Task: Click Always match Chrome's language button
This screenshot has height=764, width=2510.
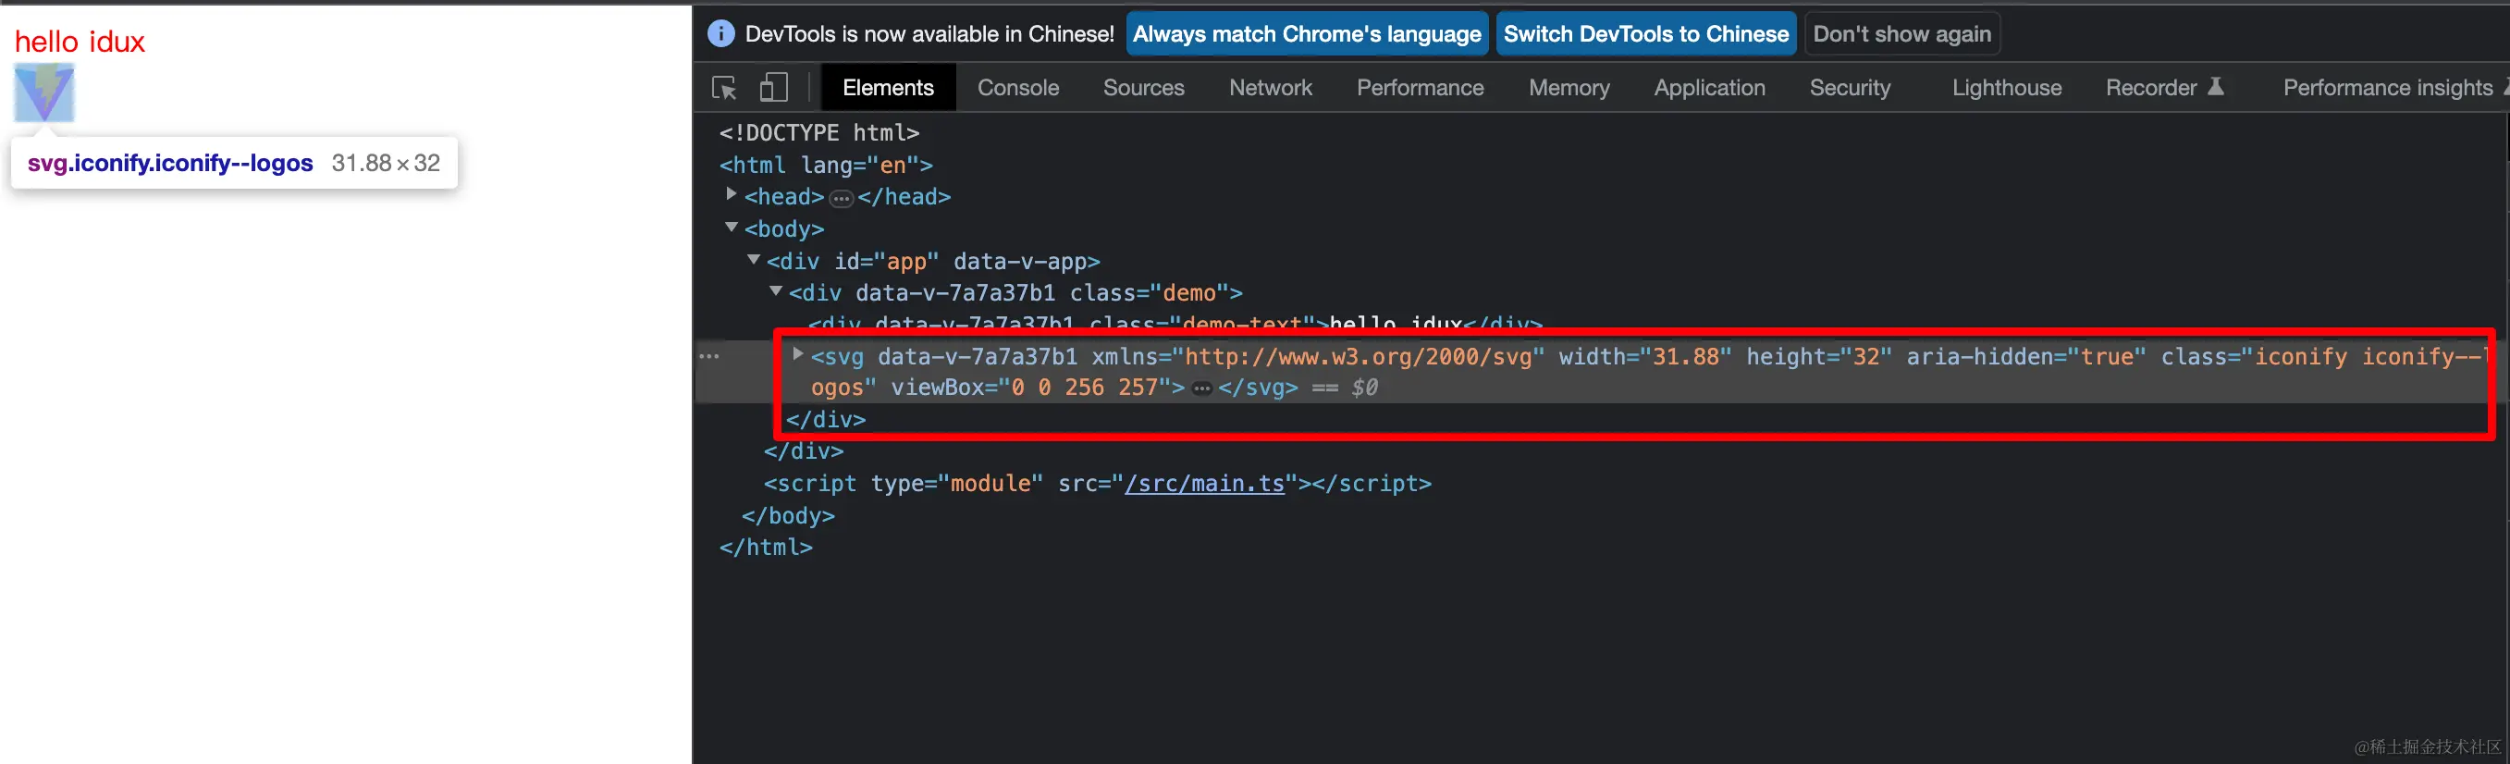Action: [x=1307, y=34]
